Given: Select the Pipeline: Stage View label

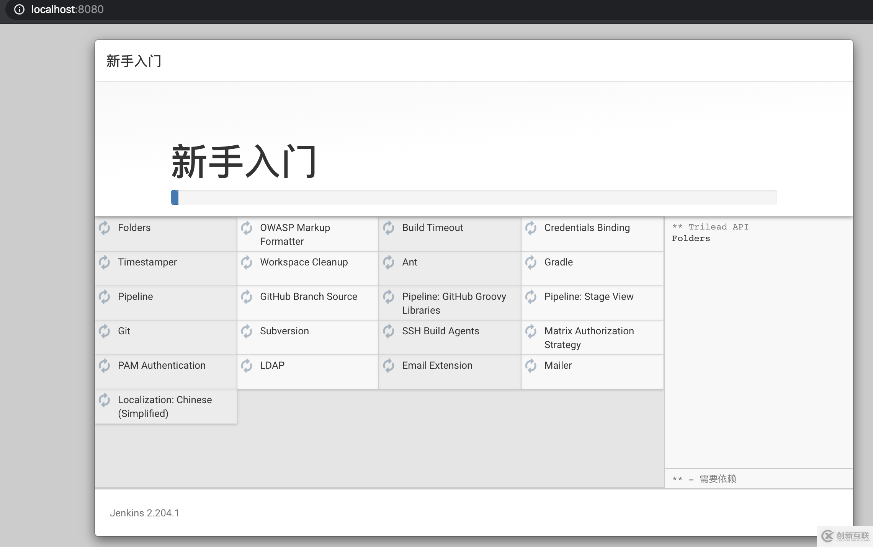Looking at the screenshot, I should (589, 297).
